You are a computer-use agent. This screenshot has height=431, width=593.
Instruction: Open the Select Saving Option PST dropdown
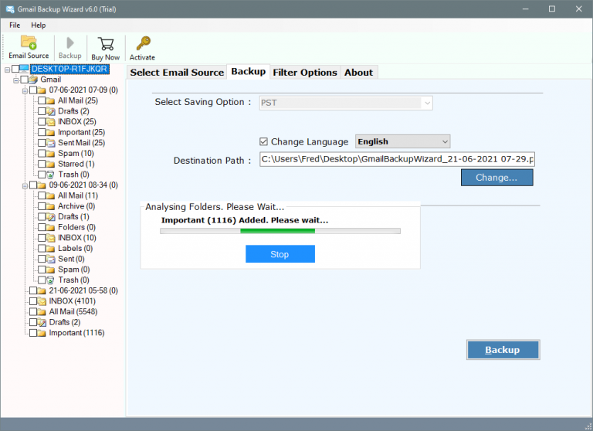(x=346, y=103)
